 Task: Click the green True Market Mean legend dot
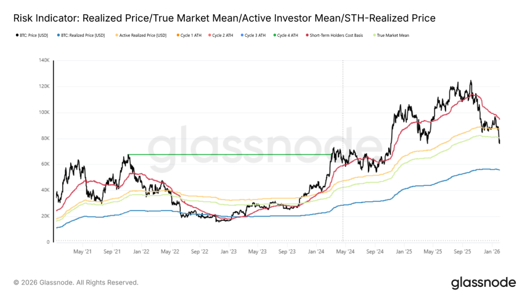pos(374,35)
